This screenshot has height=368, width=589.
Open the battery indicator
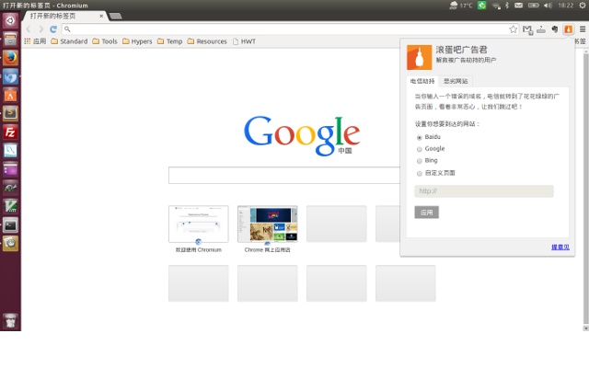pos(534,6)
